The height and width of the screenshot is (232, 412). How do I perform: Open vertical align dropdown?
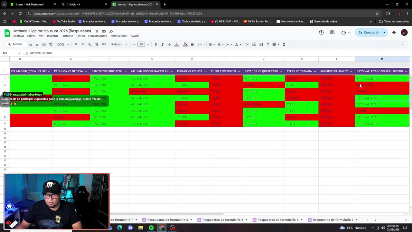tap(220, 44)
